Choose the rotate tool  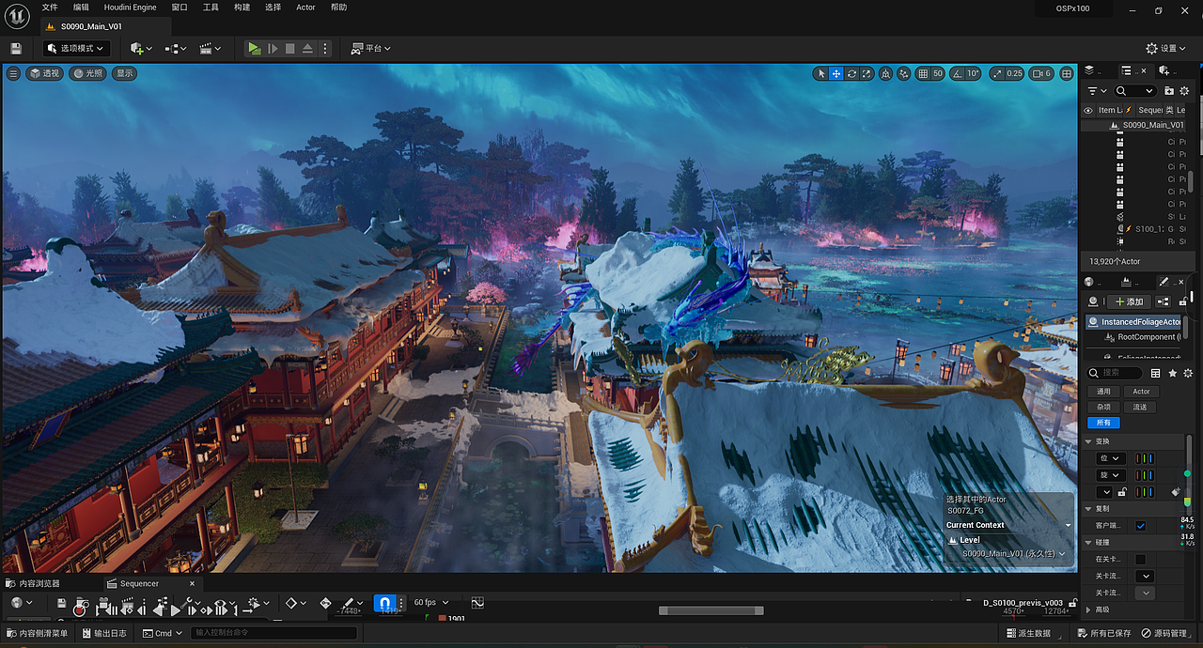(x=851, y=73)
